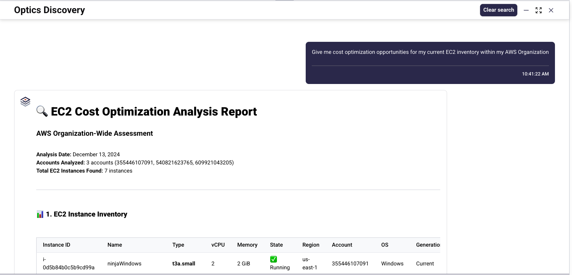Click the stacked layers assistant icon
The height and width of the screenshot is (275, 572).
[x=25, y=102]
